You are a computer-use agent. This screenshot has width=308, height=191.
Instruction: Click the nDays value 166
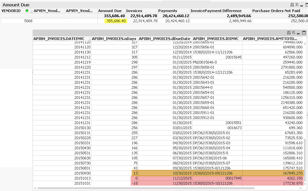pos(134,148)
